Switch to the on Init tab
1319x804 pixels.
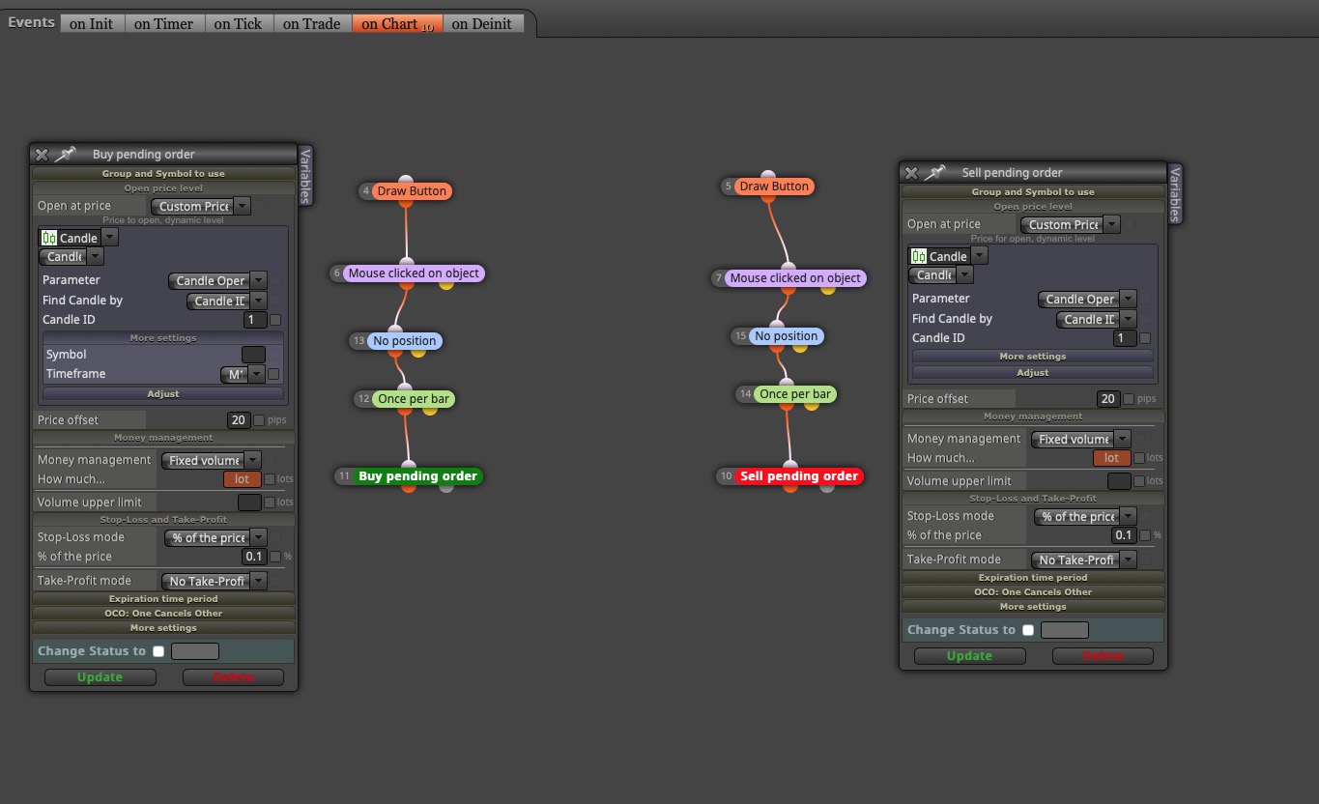[92, 24]
